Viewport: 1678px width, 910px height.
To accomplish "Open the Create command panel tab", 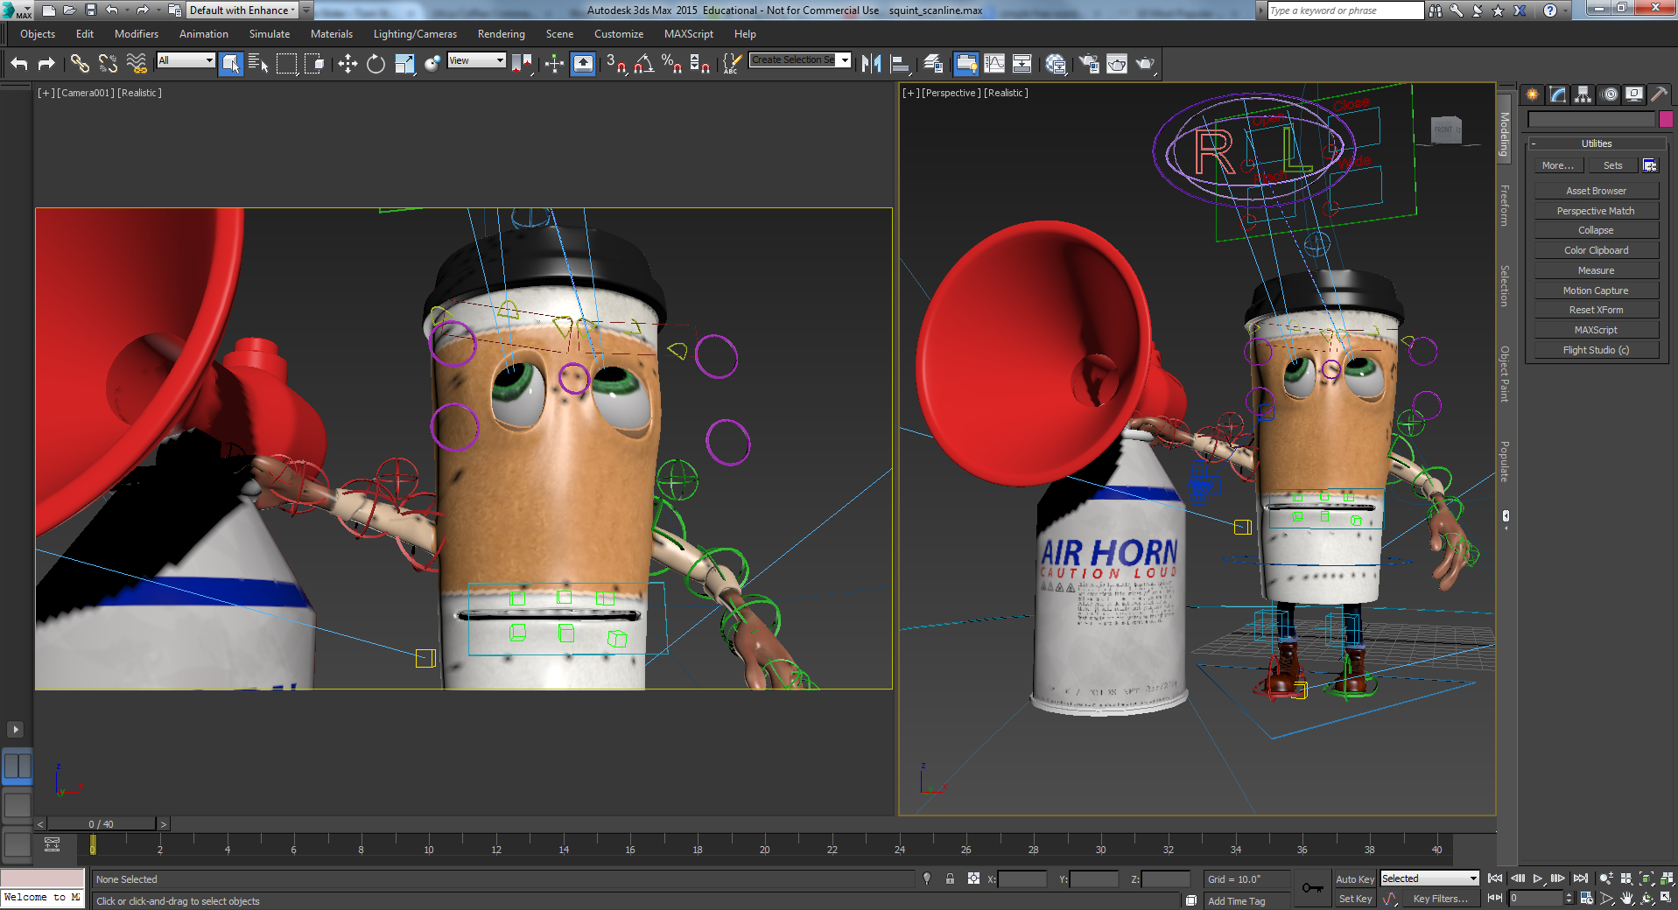I will [1533, 94].
